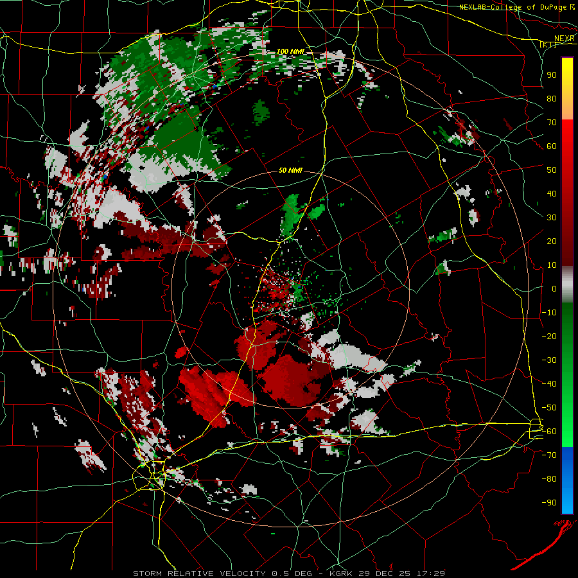Click the NEXR label above the scale

[565, 39]
